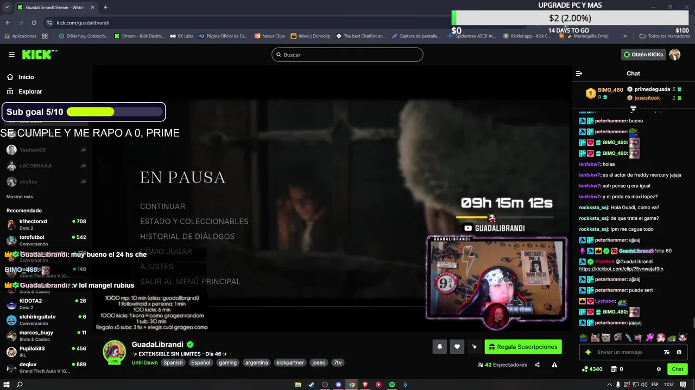Open Yeehaw06 followed channel

point(46,150)
